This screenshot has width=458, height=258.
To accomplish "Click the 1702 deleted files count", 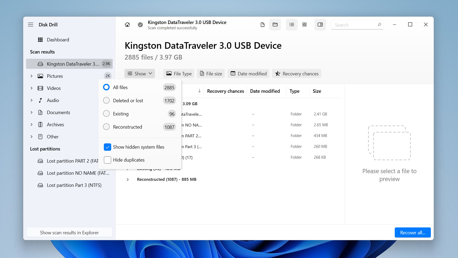I will 169,101.
